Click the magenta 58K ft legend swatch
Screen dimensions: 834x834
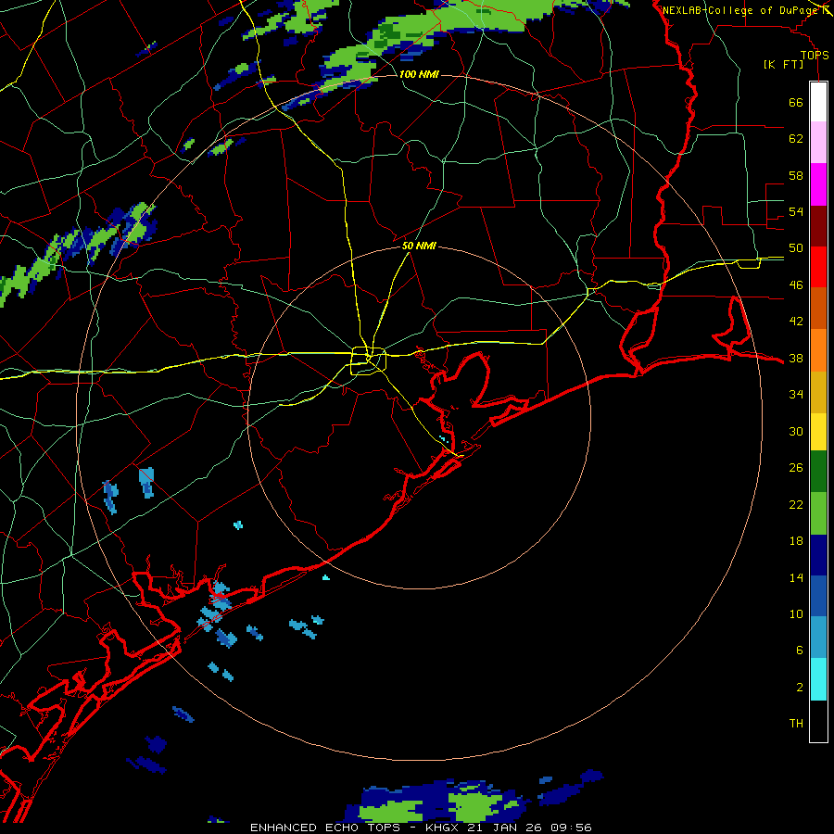818,184
